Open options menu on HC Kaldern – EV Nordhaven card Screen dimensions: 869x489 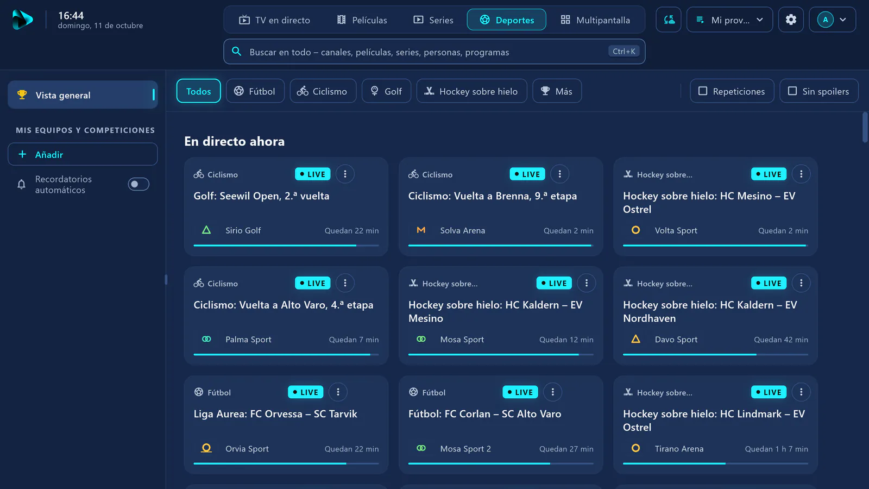pyautogui.click(x=801, y=283)
